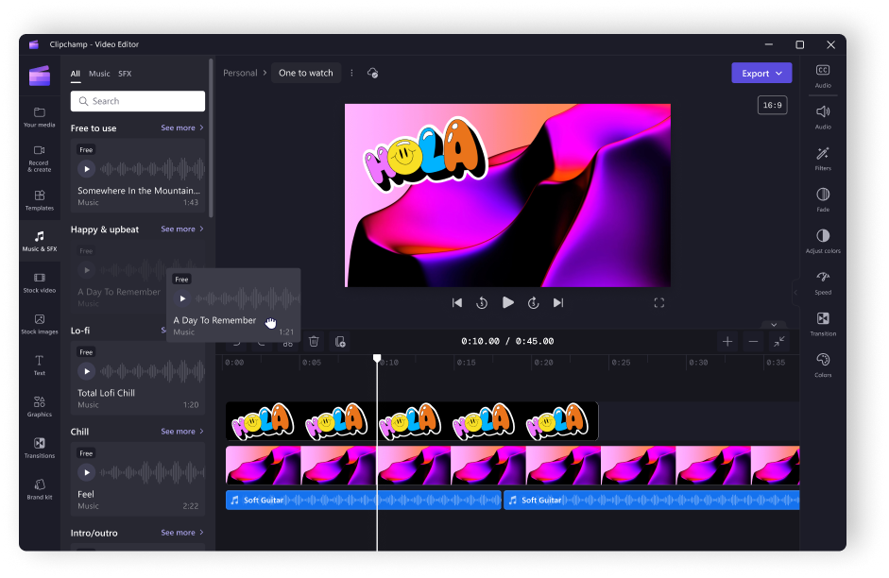Change the 16:9 aspect ratio
The height and width of the screenshot is (578, 889).
(x=772, y=105)
